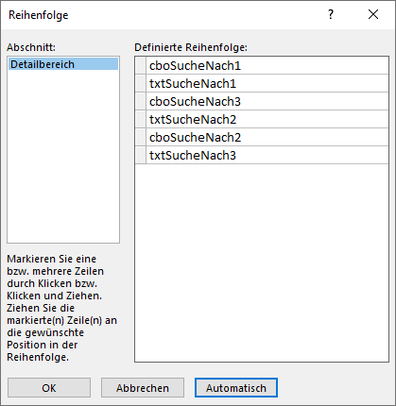
Task: Select Detailbereich in the Abschnitt list
Action: [63, 64]
